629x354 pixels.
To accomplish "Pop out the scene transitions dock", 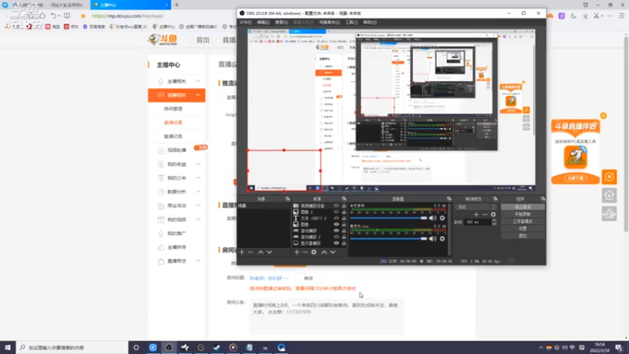I will click(495, 199).
